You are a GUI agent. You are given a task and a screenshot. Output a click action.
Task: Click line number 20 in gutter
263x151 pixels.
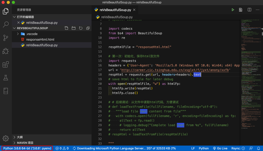[100, 84]
